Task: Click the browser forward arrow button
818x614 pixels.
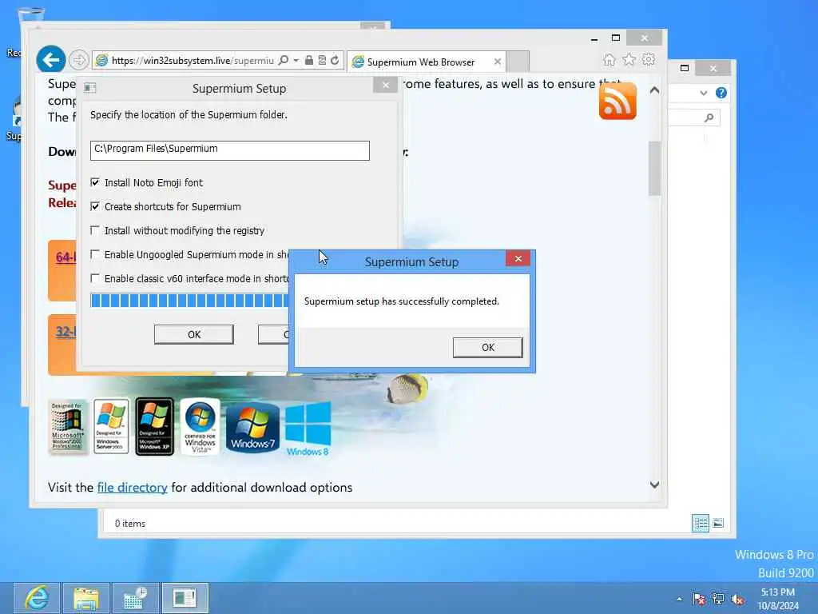Action: [x=79, y=61]
